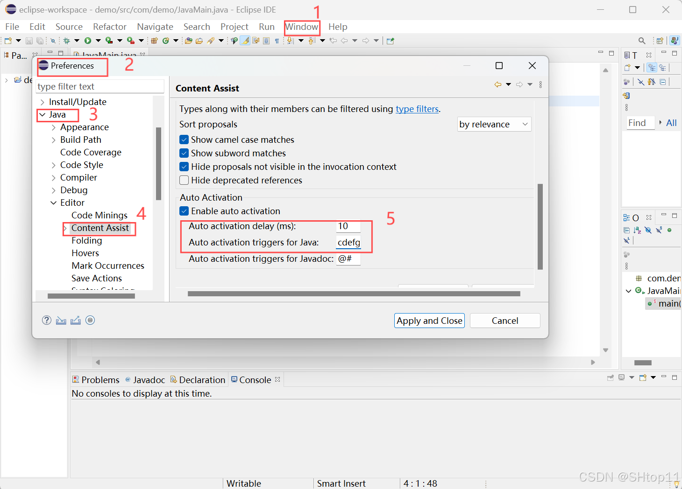The width and height of the screenshot is (682, 489).
Task: Click Hide Fields icon in Outline view
Action: coord(648,230)
